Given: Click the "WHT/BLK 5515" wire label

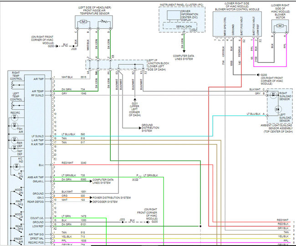Looking at the screenshot, I should tap(74, 77).
